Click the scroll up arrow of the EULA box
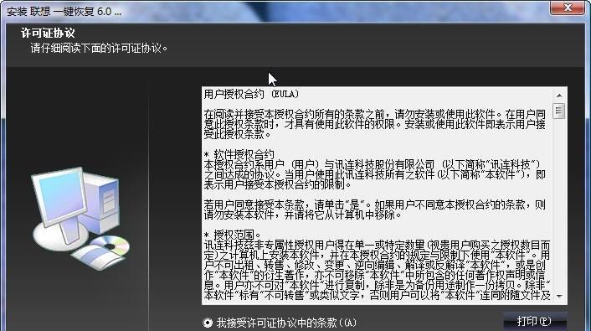This screenshot has width=591, height=331. 559,96
